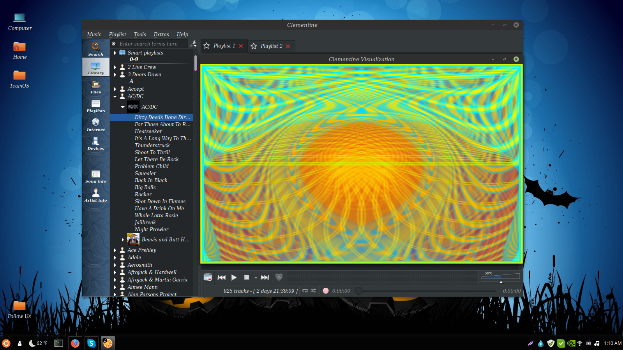Open the Artist info sidebar panel

(x=95, y=195)
